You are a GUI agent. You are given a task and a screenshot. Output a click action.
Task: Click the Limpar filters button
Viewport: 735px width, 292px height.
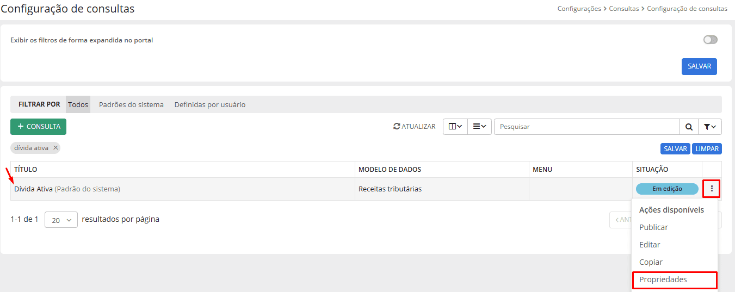click(707, 148)
